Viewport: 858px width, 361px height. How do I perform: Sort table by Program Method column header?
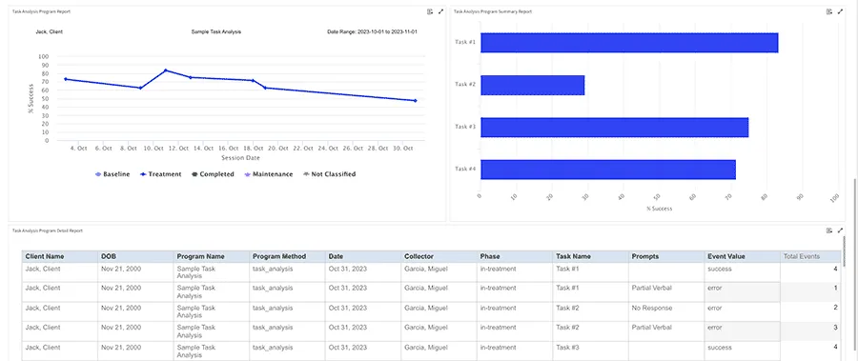pyautogui.click(x=287, y=256)
